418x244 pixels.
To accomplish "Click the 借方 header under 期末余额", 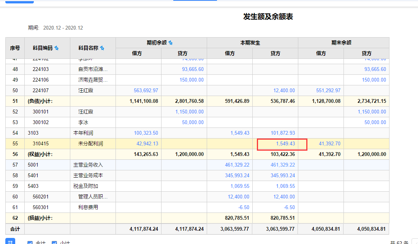I will click(321, 54).
